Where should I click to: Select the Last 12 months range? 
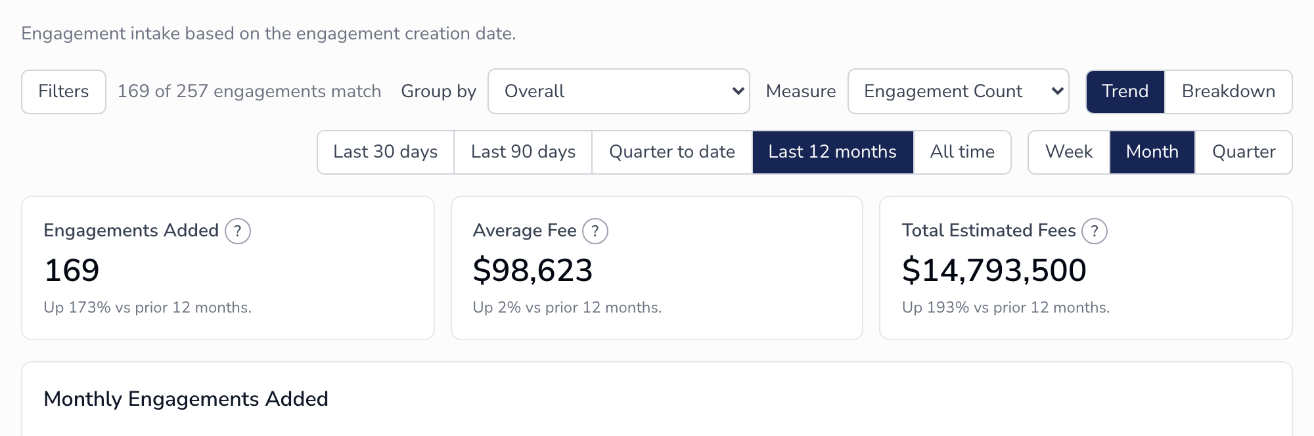pos(832,152)
